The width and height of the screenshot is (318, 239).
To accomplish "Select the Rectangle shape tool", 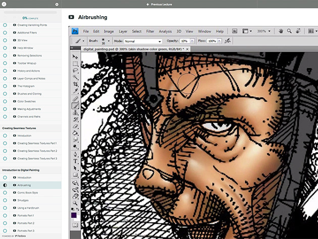I will pyautogui.click(x=75, y=175).
